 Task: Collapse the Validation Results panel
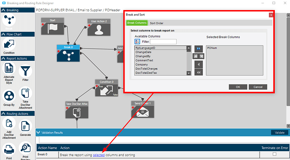pyautogui.click(x=38, y=132)
